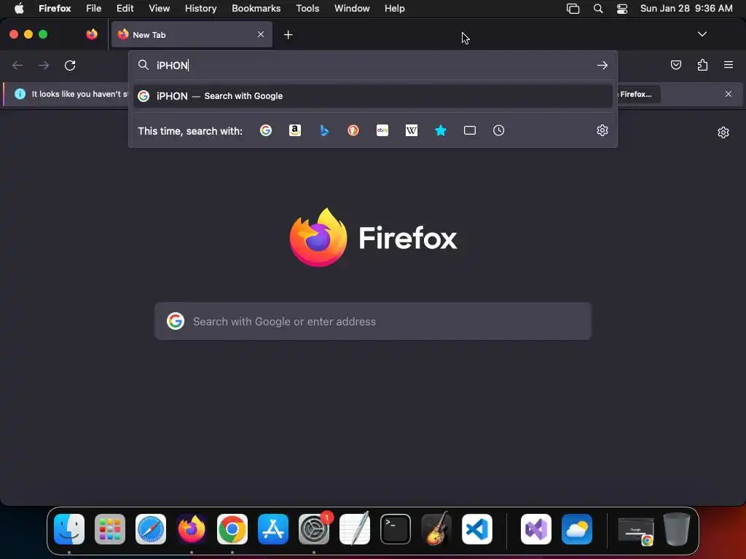
Task: Open Spotlight search in menu bar
Action: 598,8
